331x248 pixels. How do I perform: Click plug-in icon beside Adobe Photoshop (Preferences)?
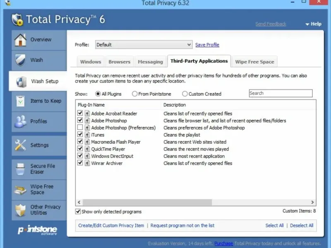(x=87, y=128)
